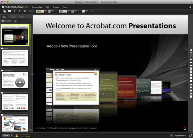Adjust the toolbar opacity slider

tap(95, 11)
